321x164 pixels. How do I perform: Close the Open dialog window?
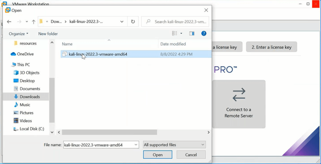(206, 10)
